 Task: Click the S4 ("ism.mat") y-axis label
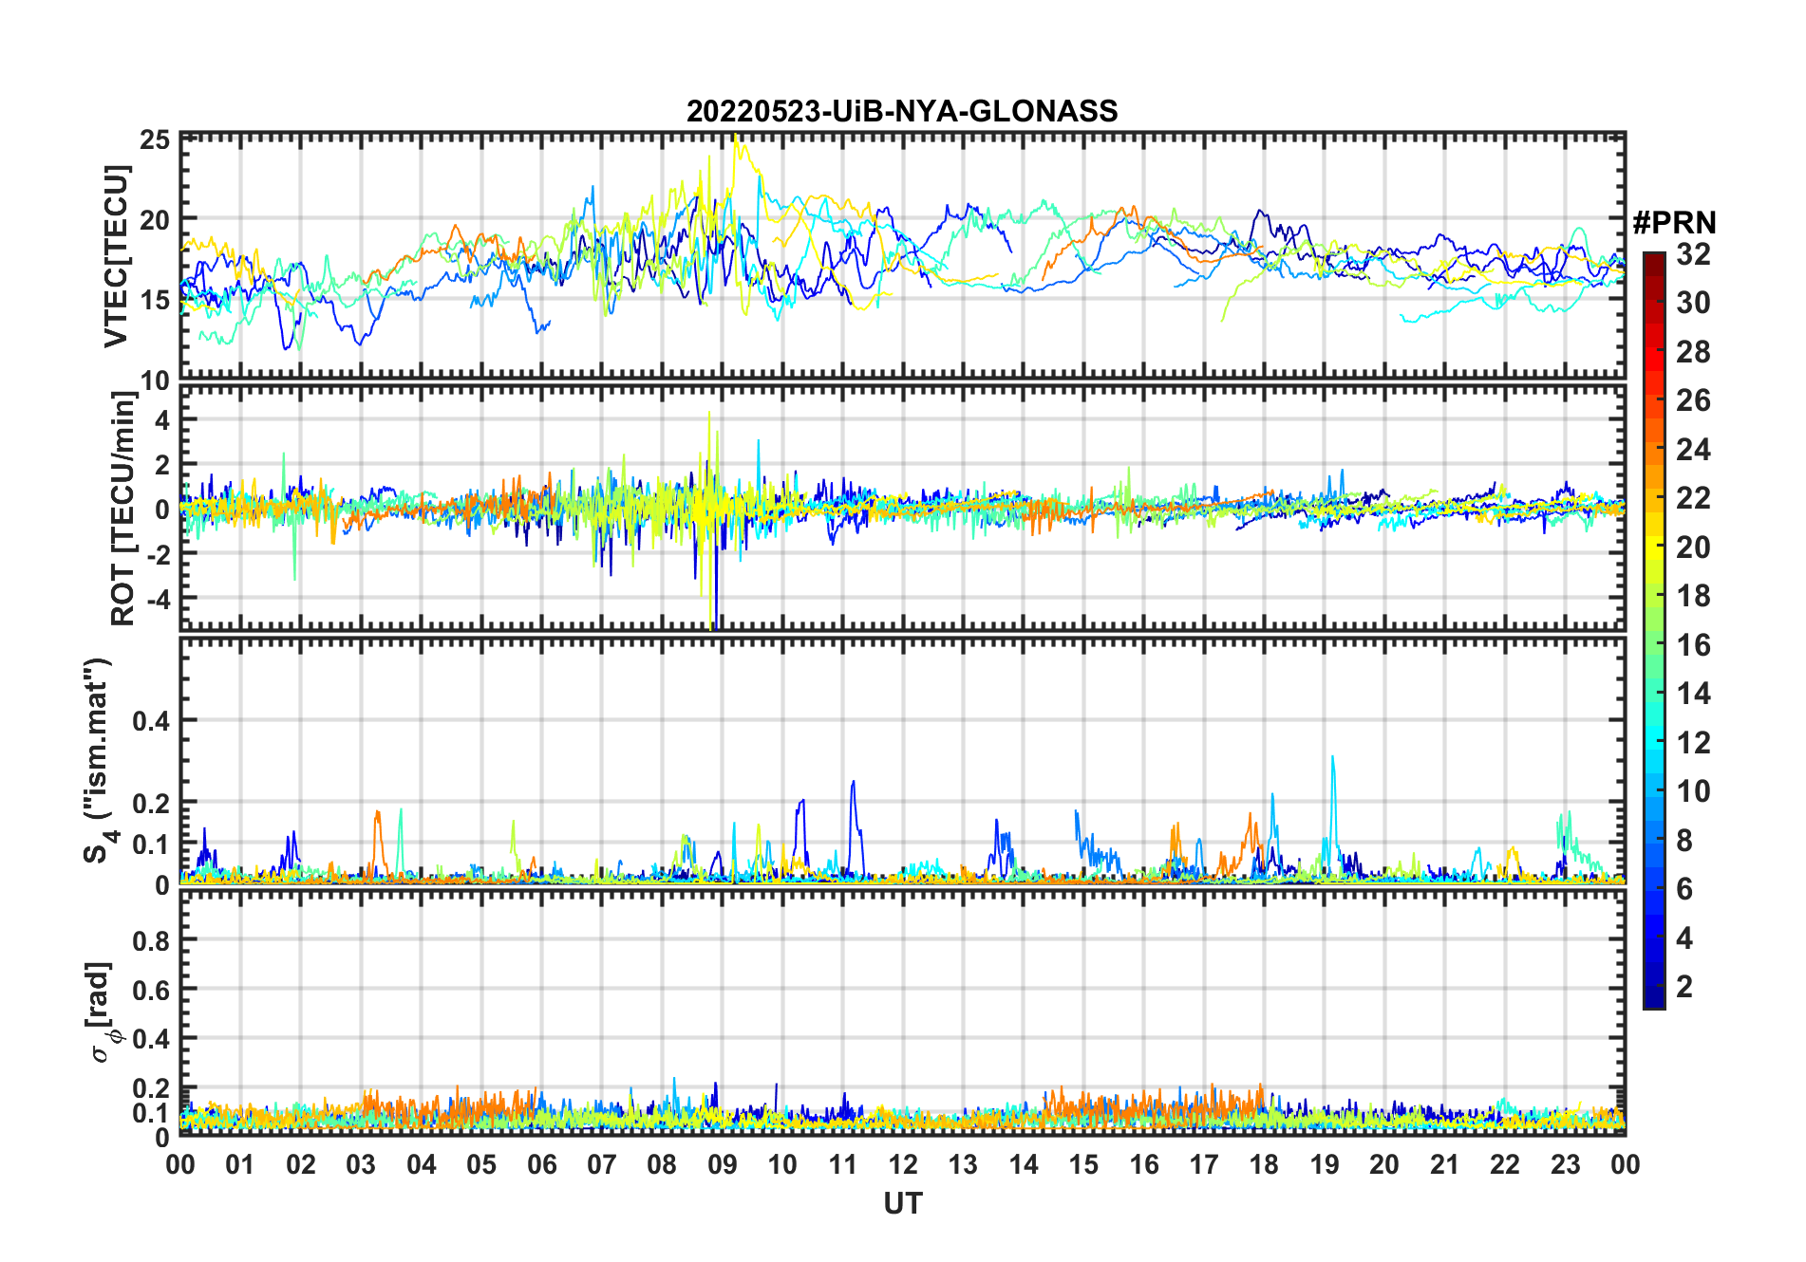point(100,760)
